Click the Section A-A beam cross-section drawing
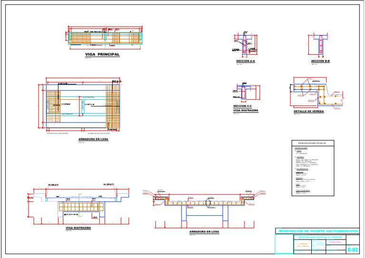 [x=246, y=45]
